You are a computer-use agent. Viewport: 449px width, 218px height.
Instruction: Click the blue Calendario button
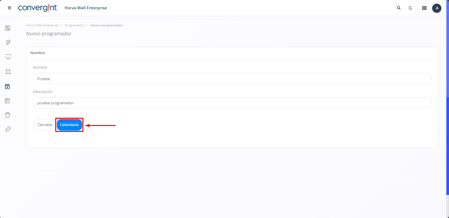69,125
